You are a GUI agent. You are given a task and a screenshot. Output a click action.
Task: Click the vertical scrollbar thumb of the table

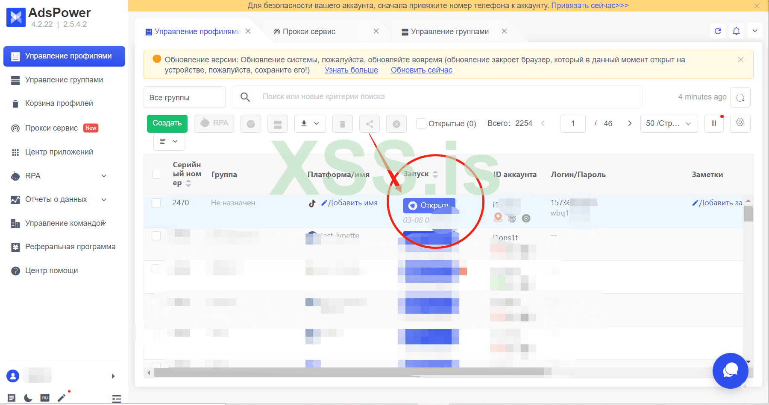(x=748, y=213)
